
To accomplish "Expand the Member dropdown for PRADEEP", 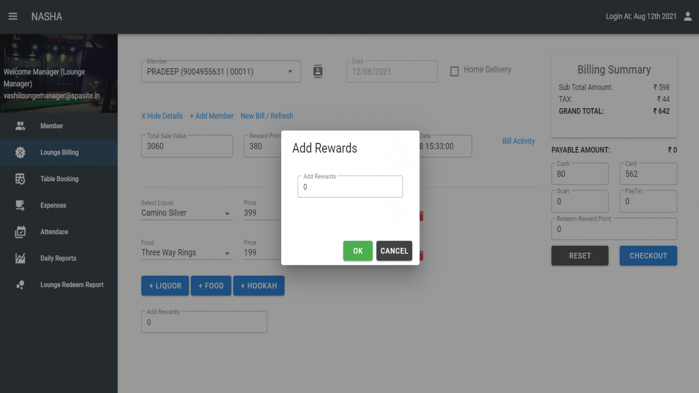I will pyautogui.click(x=290, y=72).
